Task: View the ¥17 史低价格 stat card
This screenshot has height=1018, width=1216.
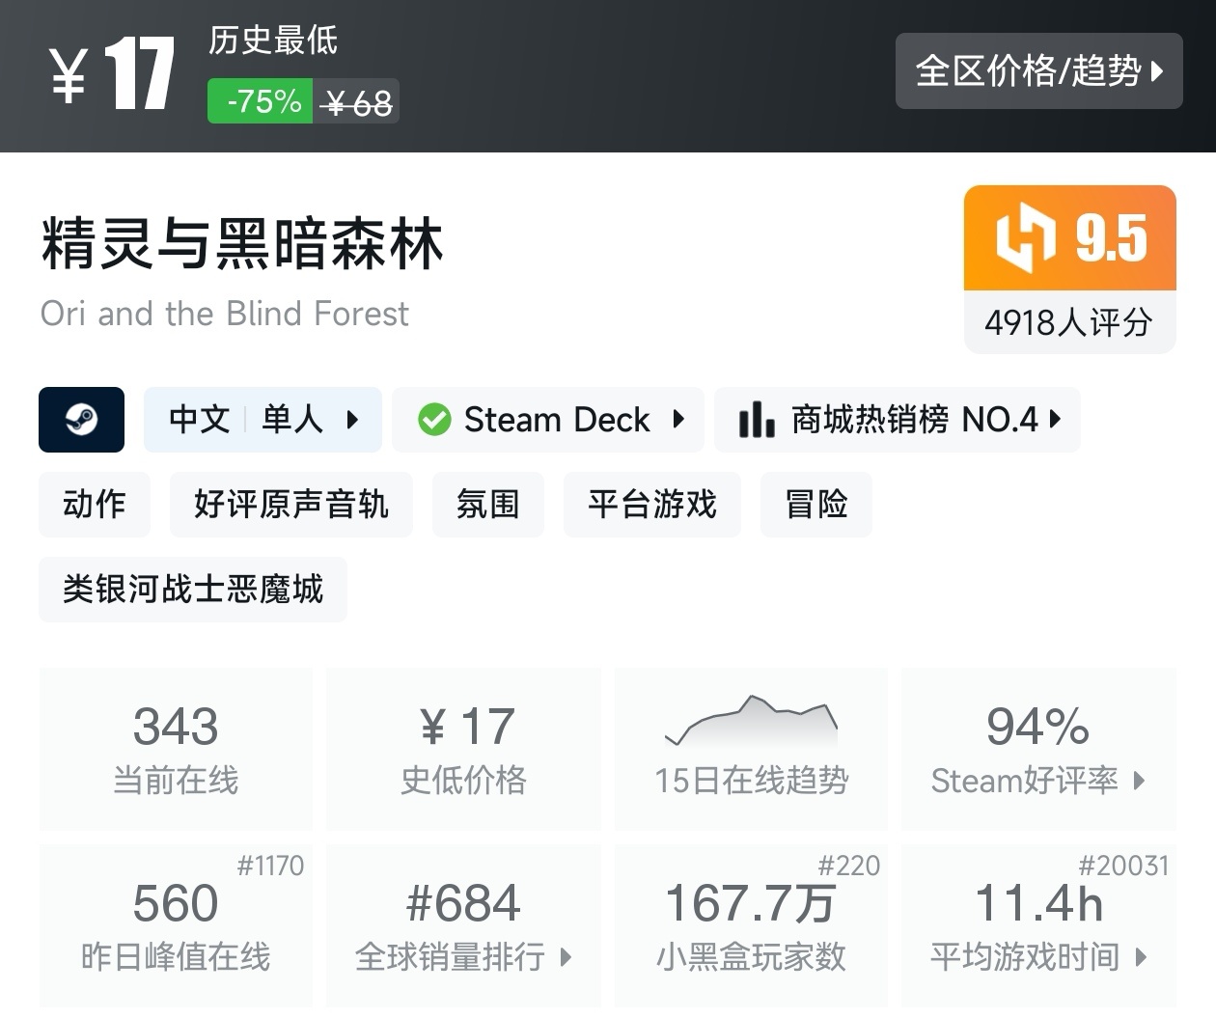Action: click(x=463, y=749)
